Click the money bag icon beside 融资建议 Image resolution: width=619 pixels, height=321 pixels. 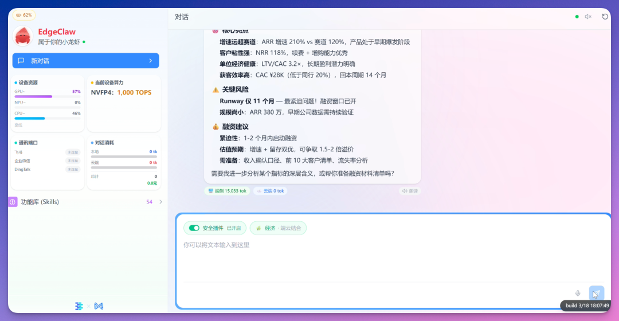[216, 127]
